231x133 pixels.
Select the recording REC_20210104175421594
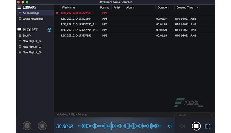click(x=76, y=19)
